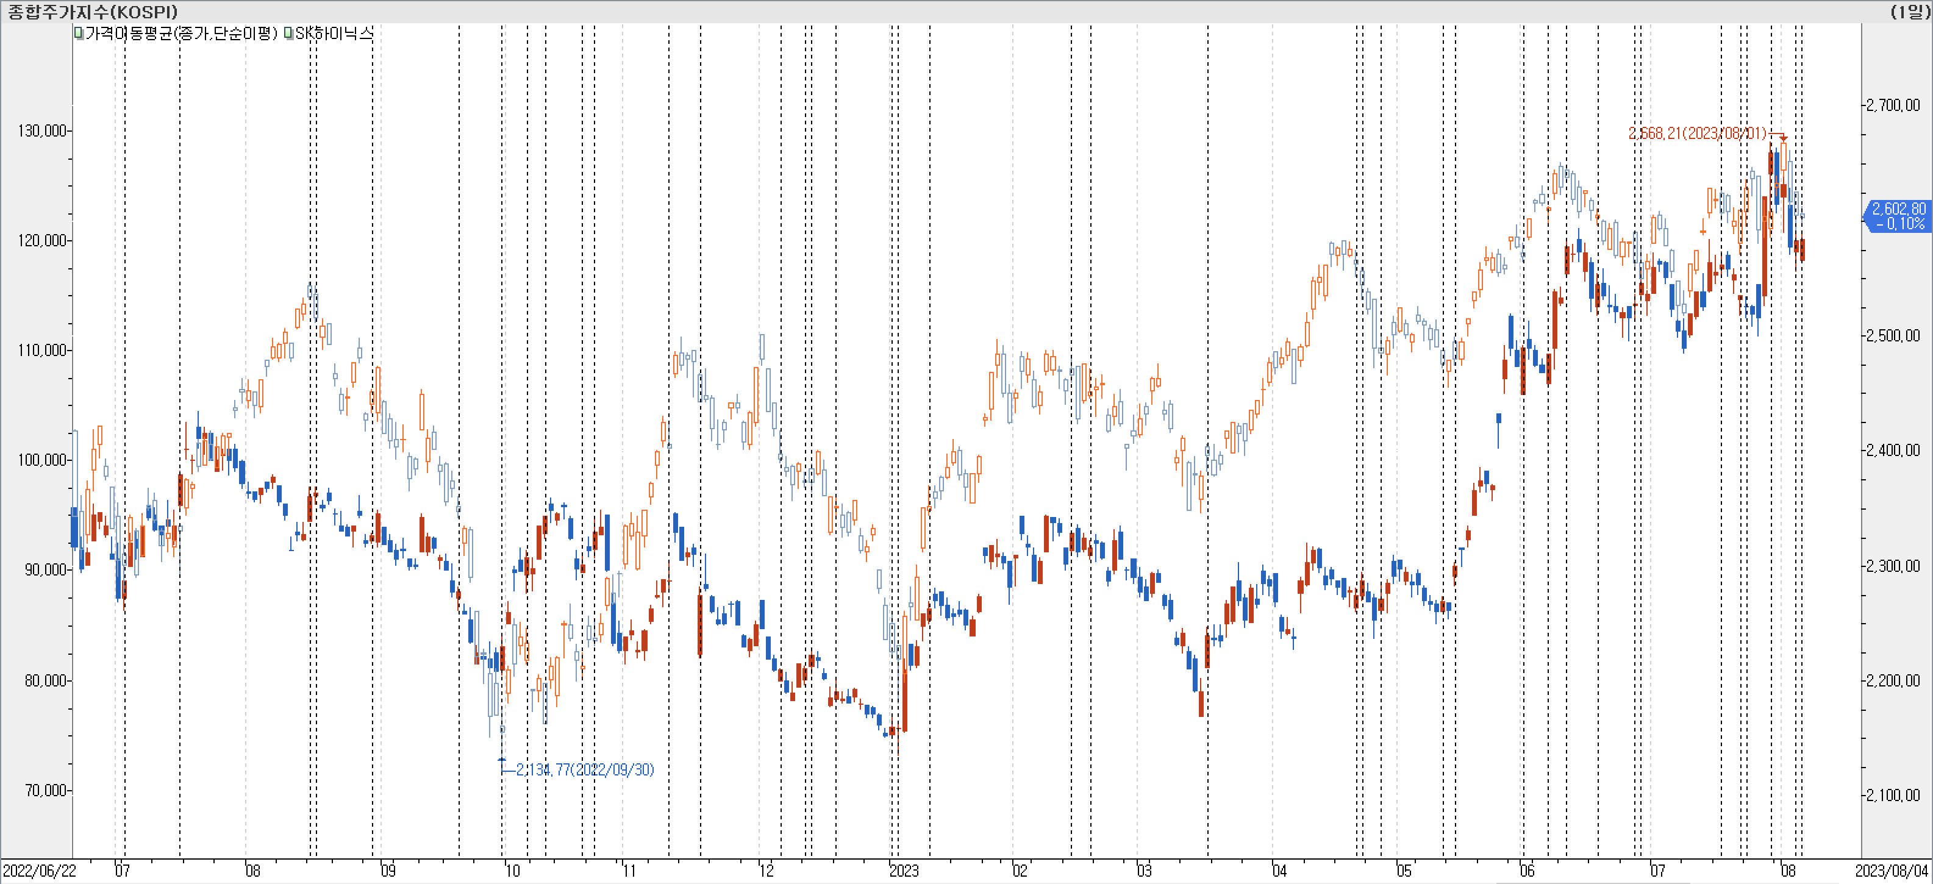This screenshot has width=1933, height=884.
Task: Select the 가격이동평균(종가,단순이평) legend label
Action: pos(181,33)
